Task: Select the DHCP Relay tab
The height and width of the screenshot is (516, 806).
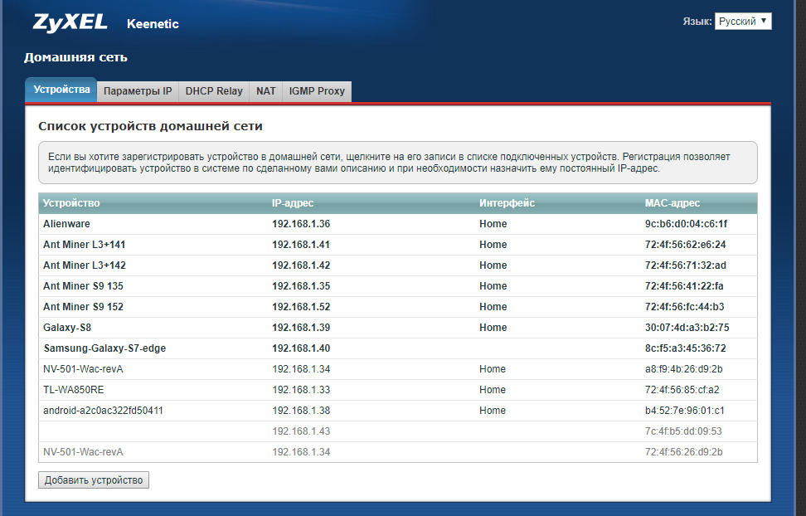Action: [214, 91]
